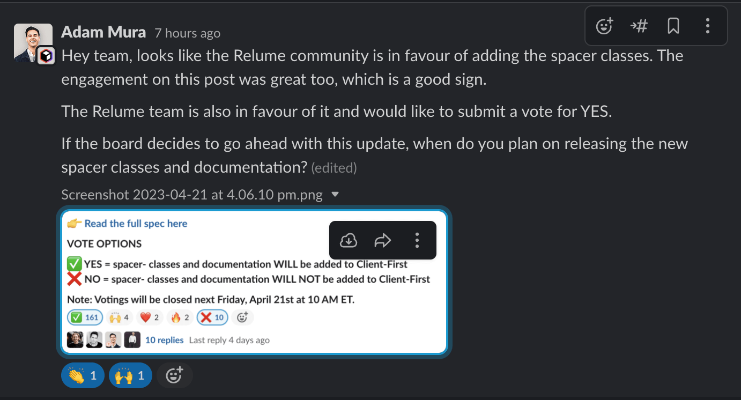Viewport: 741px width, 400px height.
Task: Bookmark Adam Mura's message
Action: click(x=673, y=26)
